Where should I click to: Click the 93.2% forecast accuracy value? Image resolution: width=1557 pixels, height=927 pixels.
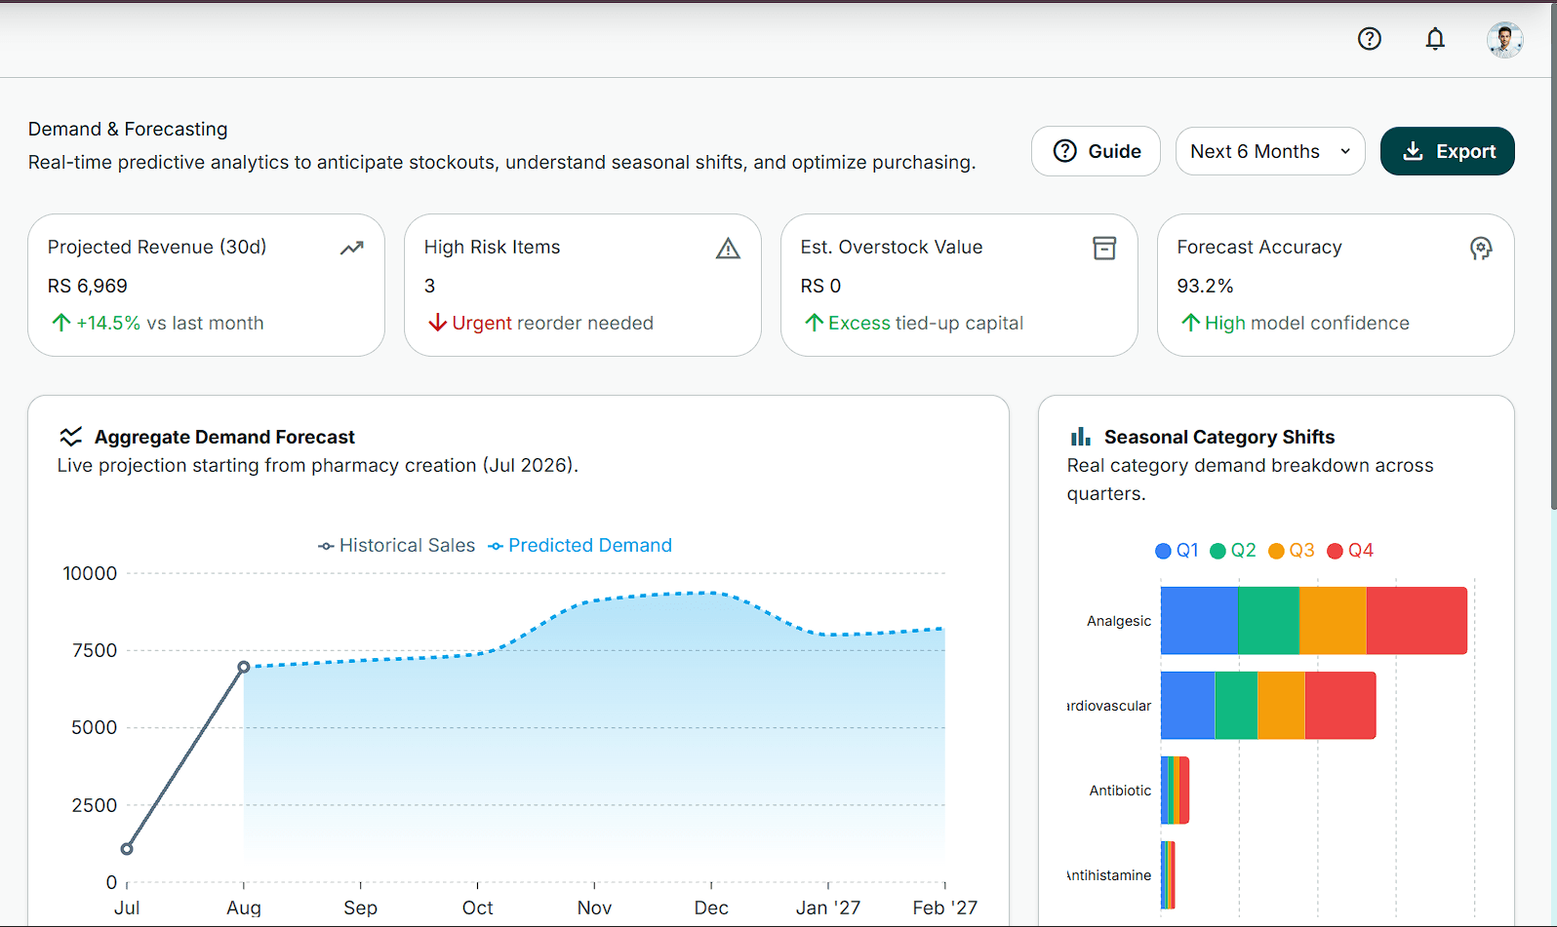pos(1205,286)
